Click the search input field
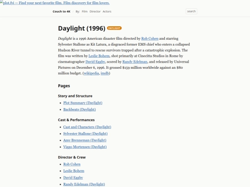The width and height of the screenshot is (250, 187). pos(191,11)
